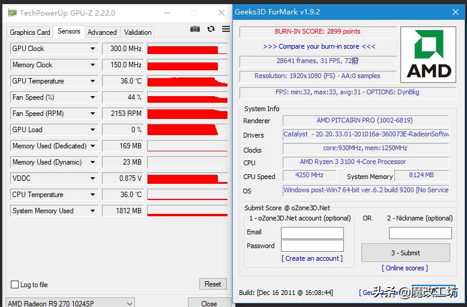Click the 3 - Submit button
The height and width of the screenshot is (307, 467).
point(406,253)
